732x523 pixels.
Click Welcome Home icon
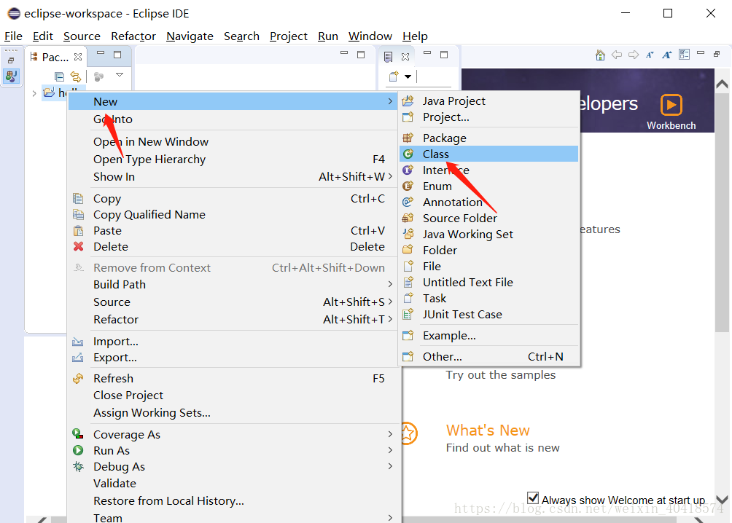coord(600,55)
